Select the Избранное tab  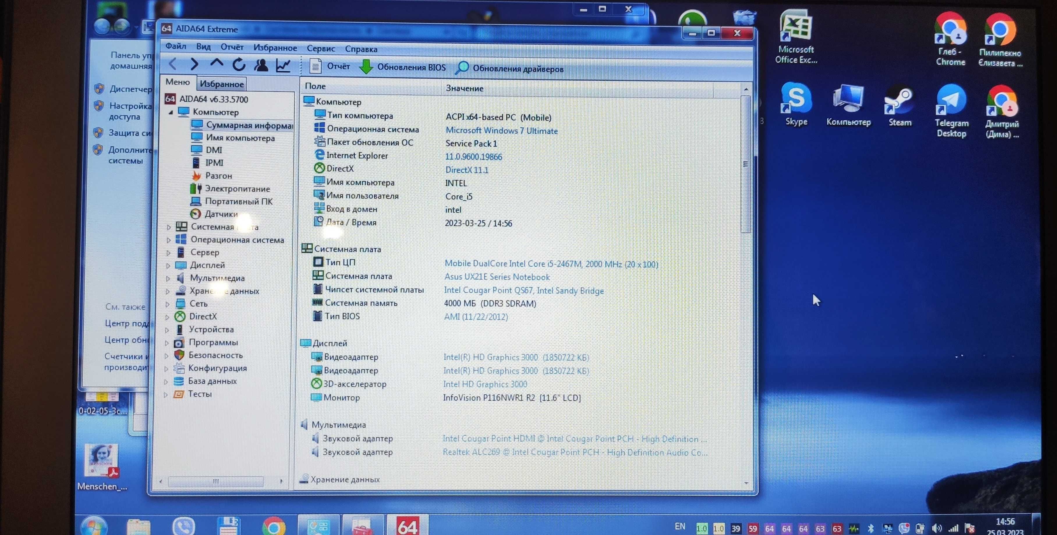pos(222,83)
